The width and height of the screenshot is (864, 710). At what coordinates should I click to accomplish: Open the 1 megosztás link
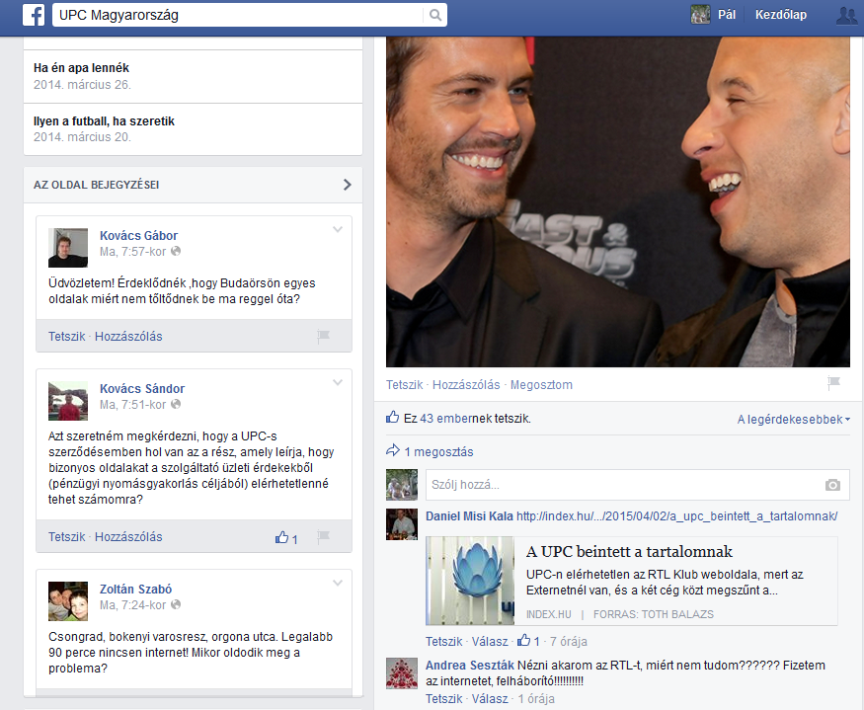[x=438, y=452]
